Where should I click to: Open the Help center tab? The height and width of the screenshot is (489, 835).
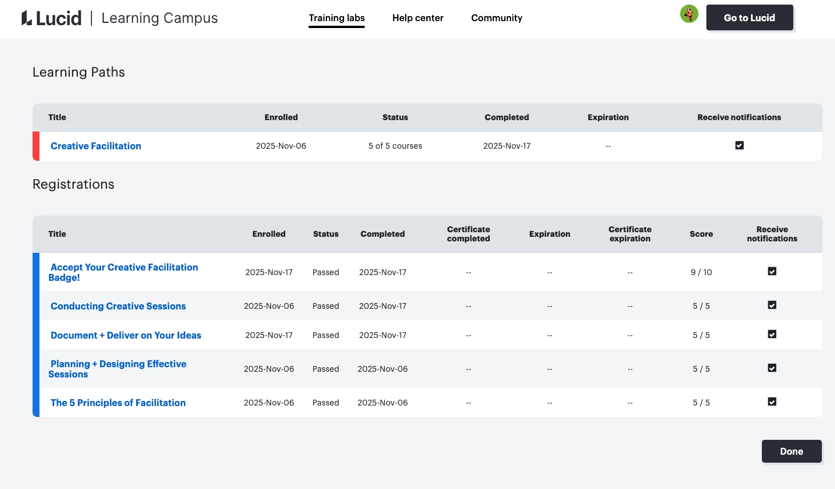click(418, 18)
